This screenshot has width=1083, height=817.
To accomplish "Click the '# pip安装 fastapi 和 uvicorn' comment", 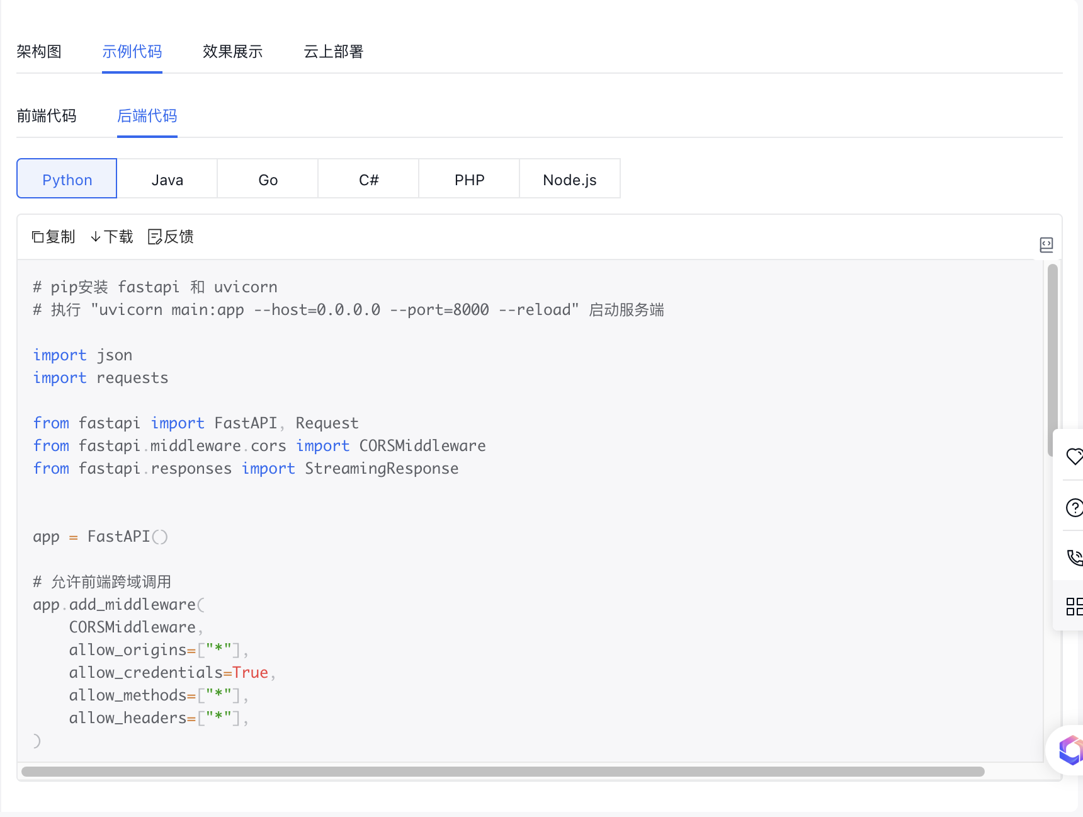I will coord(155,287).
